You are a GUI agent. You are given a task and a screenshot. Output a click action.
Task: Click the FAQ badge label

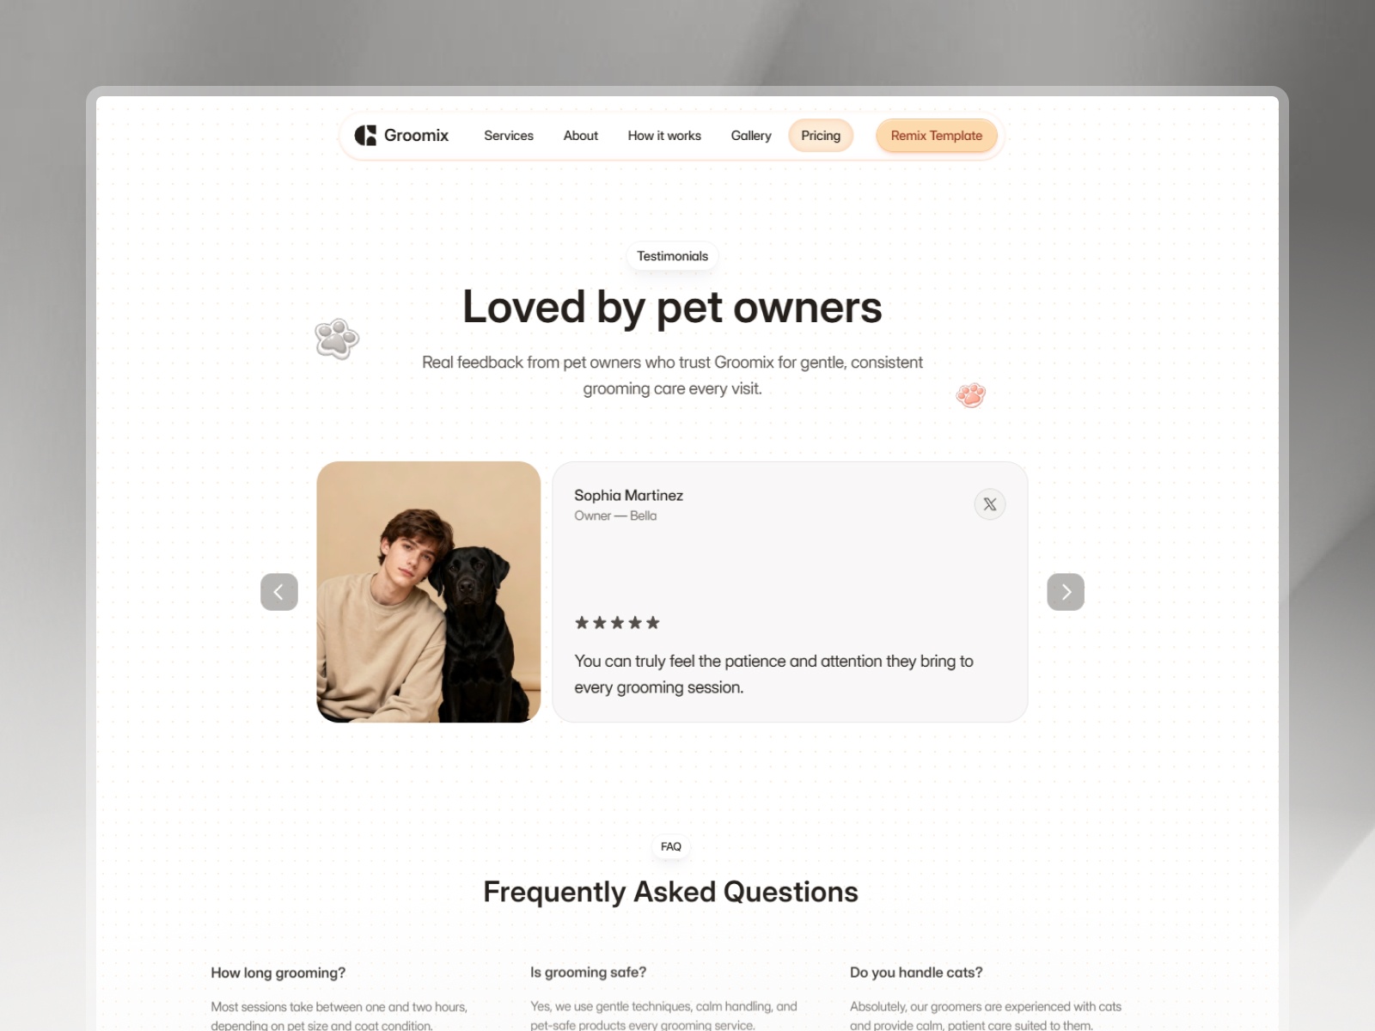point(671,846)
